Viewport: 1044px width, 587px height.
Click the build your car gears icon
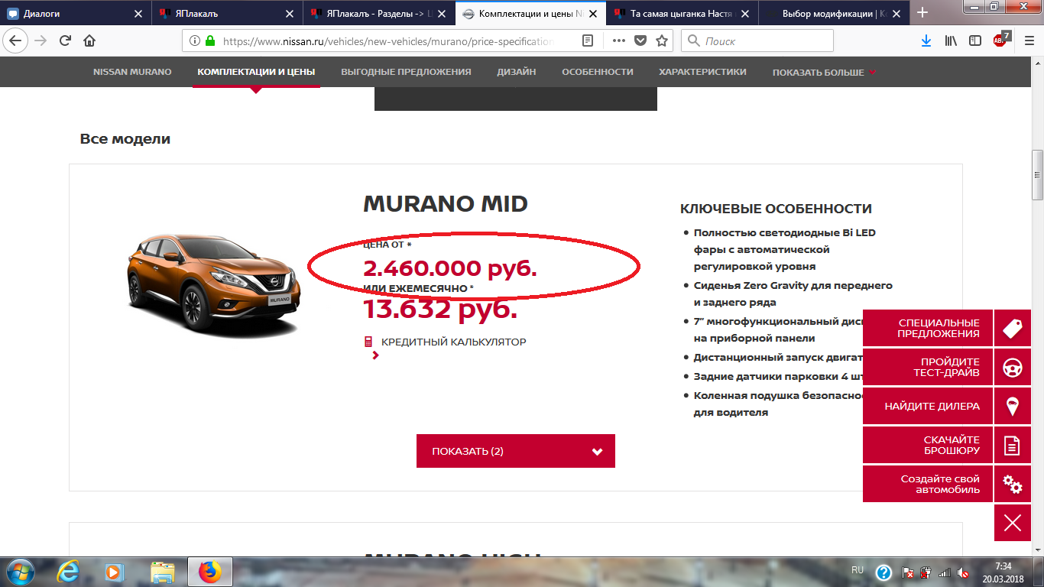tap(1012, 485)
